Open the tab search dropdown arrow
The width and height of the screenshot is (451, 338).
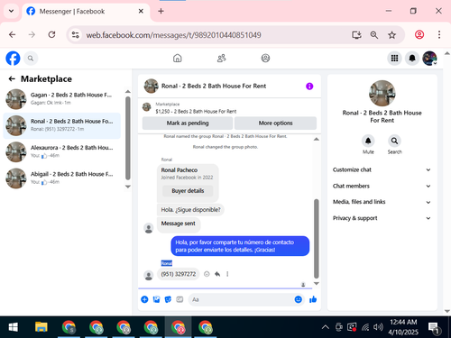pyautogui.click(x=11, y=11)
